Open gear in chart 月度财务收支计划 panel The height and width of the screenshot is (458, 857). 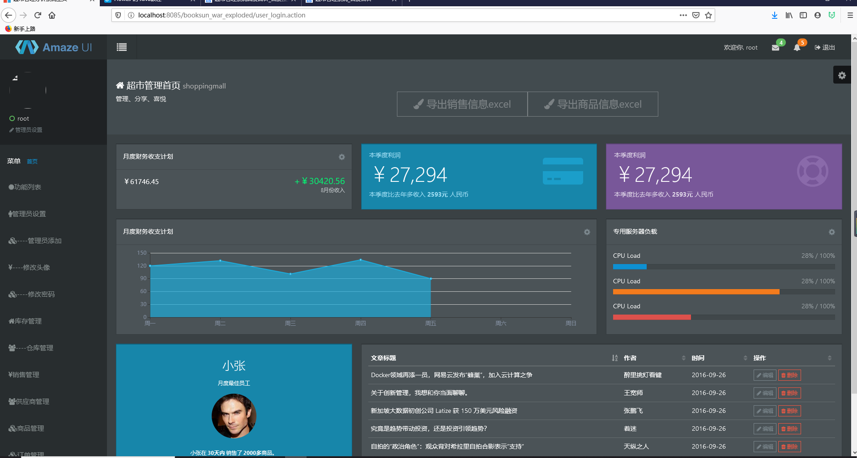tap(587, 232)
